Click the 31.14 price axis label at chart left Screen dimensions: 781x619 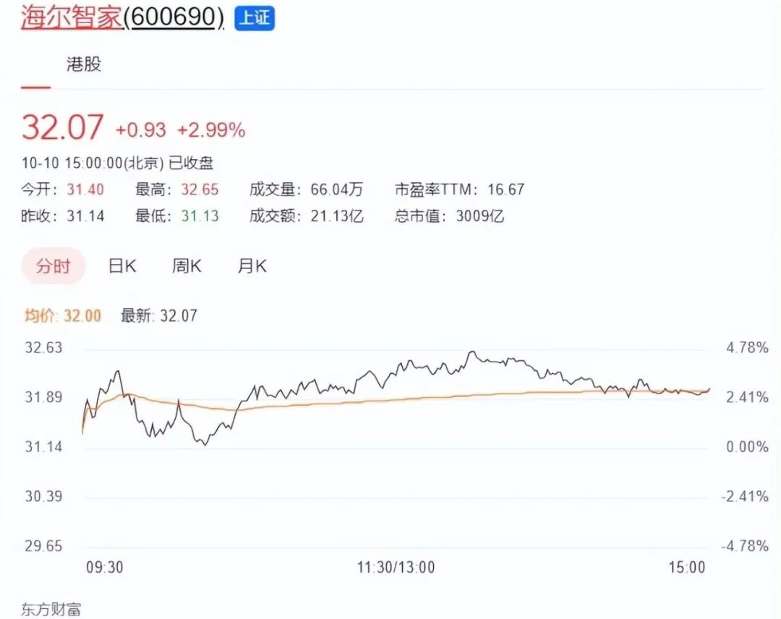coord(44,446)
